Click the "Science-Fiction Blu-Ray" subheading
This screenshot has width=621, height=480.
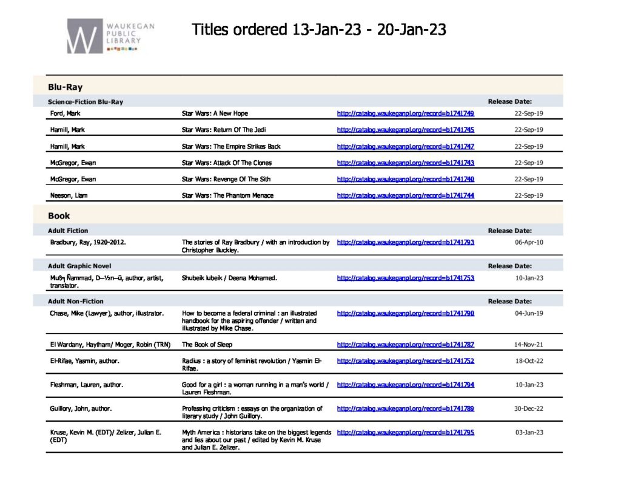(x=86, y=102)
